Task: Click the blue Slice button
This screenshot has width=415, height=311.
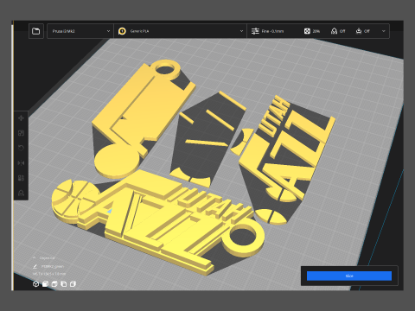Action: click(x=349, y=276)
